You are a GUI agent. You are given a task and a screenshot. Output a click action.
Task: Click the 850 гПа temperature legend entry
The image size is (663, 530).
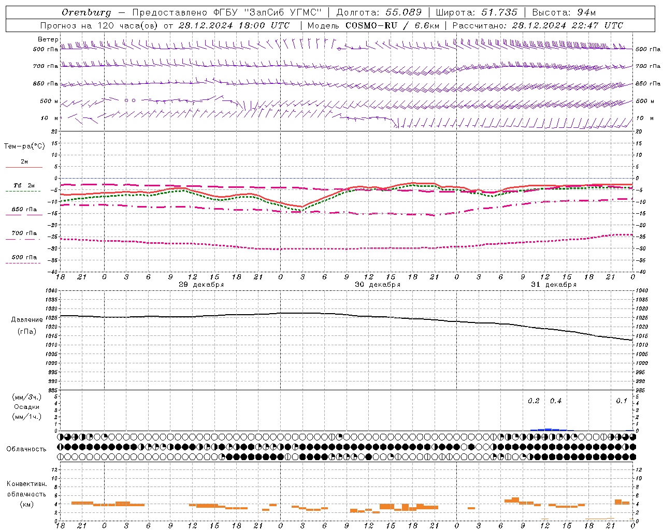point(24,210)
